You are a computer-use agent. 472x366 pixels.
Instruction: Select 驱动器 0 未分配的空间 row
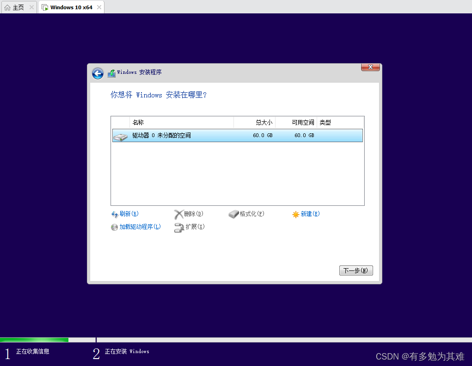pyautogui.click(x=238, y=136)
